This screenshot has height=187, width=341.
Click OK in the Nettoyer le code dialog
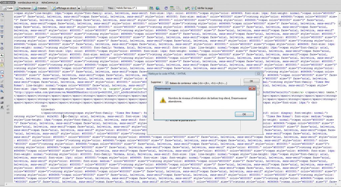tap(252, 81)
